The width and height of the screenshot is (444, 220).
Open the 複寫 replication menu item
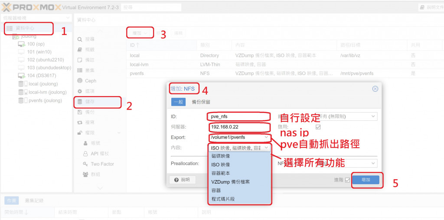coord(90,123)
